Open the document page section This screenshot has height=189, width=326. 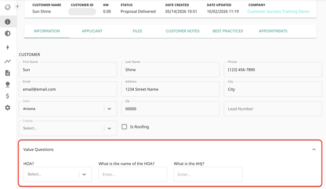tap(8, 73)
